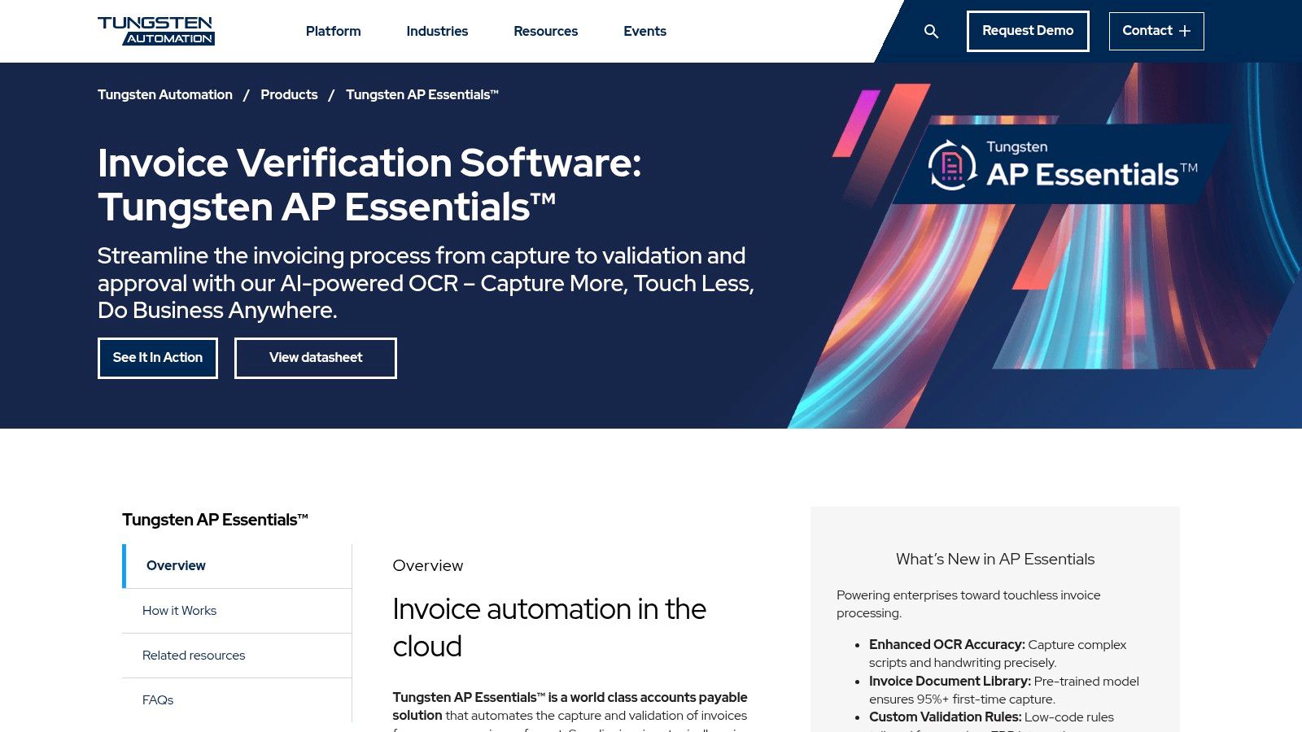Image resolution: width=1302 pixels, height=732 pixels.
Task: Navigate to Tungsten Automation breadcrumb
Action: pos(164,94)
